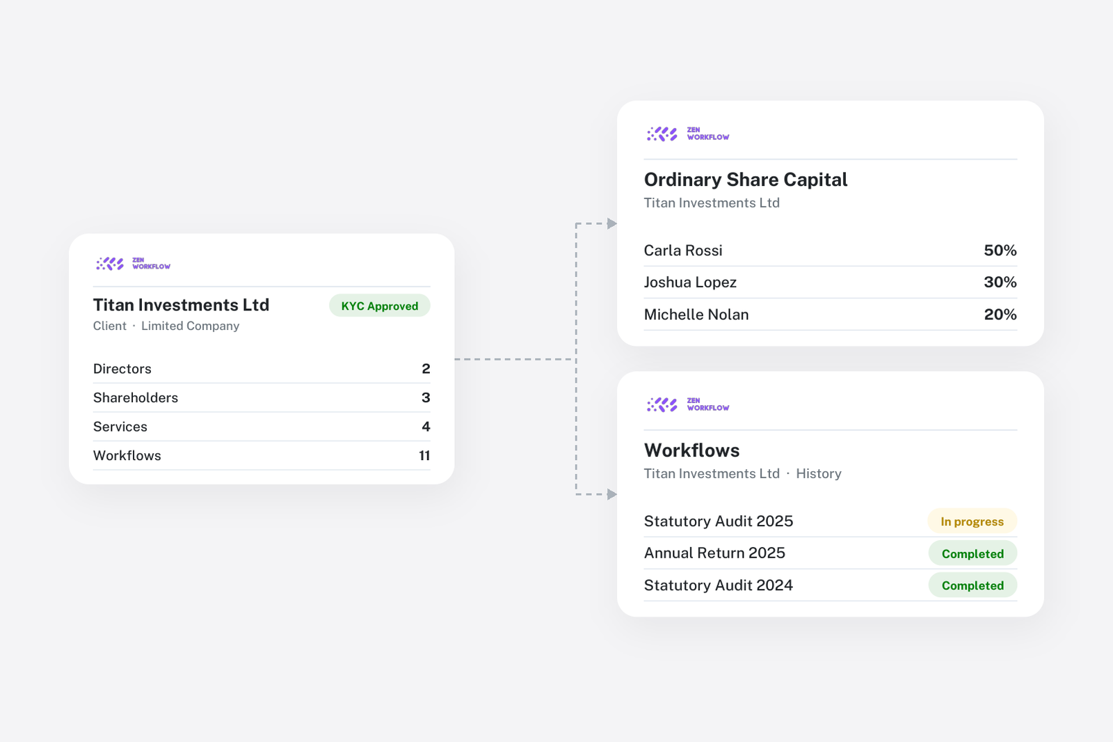Click the In progress status badge
The height and width of the screenshot is (742, 1113).
[972, 521]
